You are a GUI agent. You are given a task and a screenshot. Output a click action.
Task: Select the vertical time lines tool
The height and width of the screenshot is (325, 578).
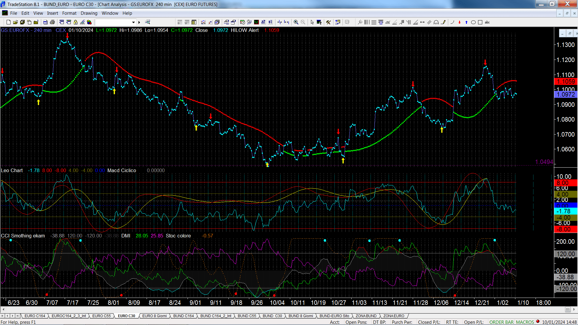(367, 22)
